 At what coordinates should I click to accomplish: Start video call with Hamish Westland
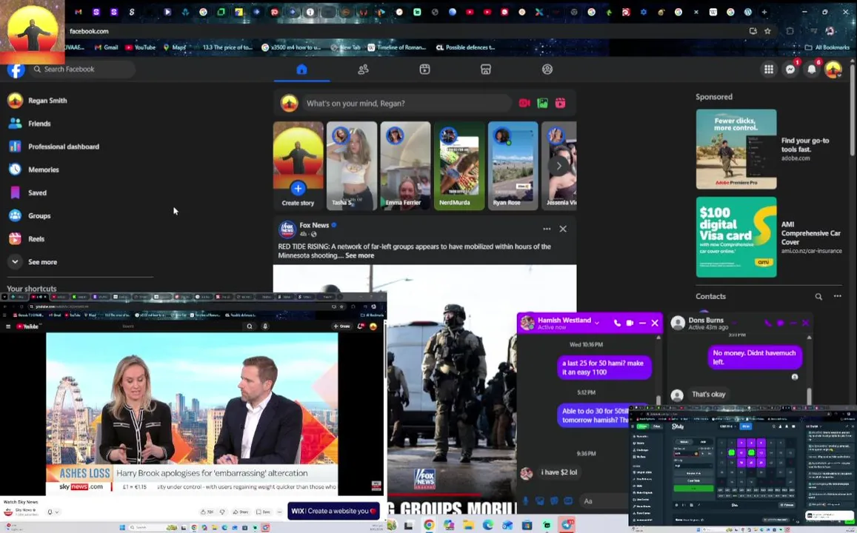coord(630,323)
